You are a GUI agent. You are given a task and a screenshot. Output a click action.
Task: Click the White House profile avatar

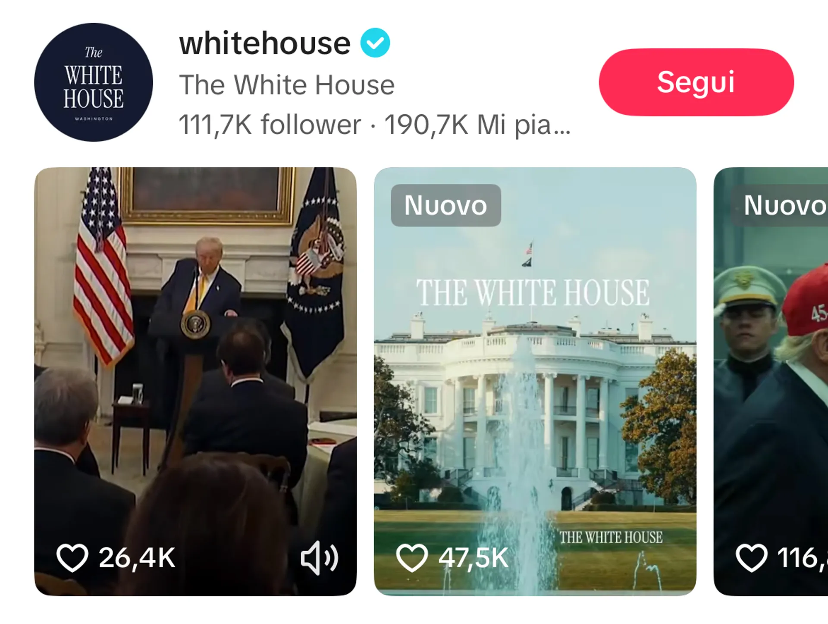pyautogui.click(x=94, y=82)
